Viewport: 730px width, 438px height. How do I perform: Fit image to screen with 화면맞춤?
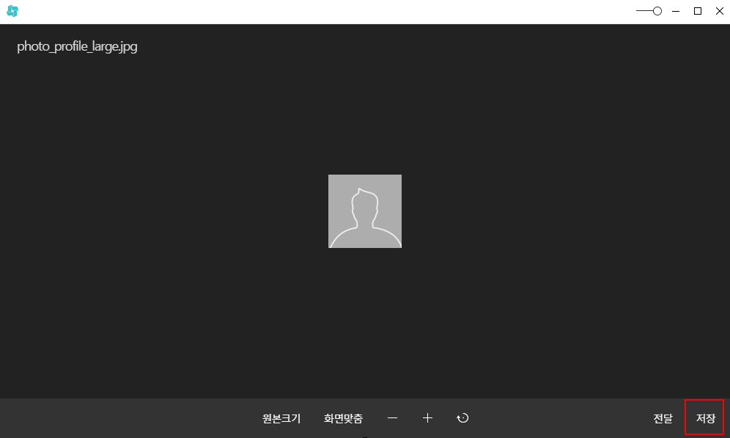343,418
